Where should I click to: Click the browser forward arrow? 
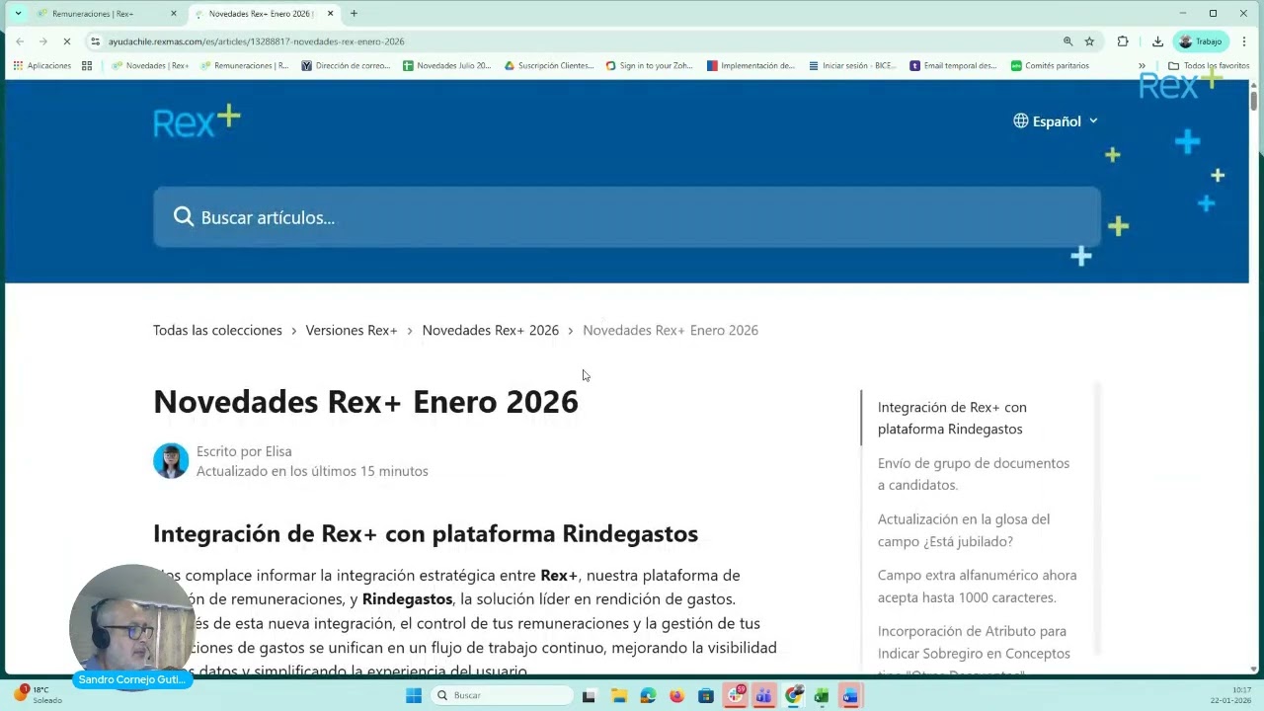click(x=43, y=41)
